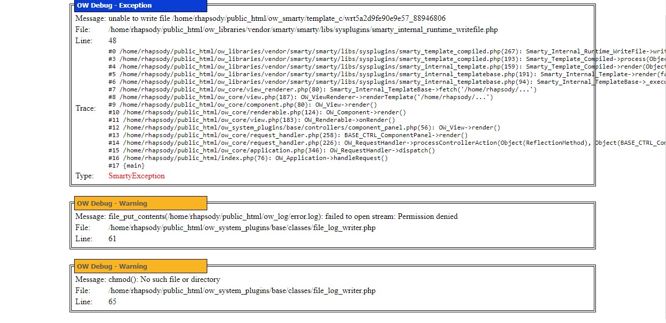
Task: Click the 'file_put_contents' permission denied message
Action: 283,216
